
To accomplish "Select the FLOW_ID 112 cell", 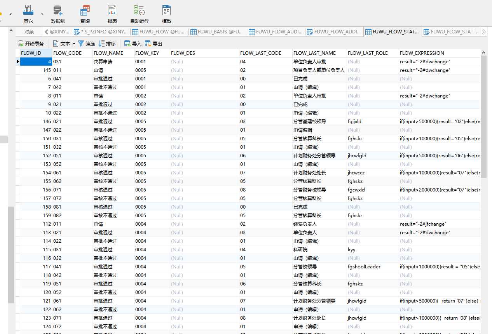I will click(x=36, y=224).
